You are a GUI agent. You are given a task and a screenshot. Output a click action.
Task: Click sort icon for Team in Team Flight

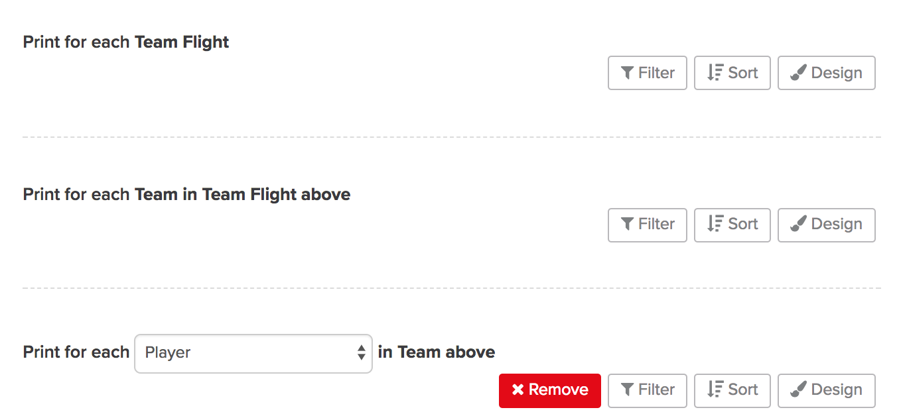click(715, 224)
